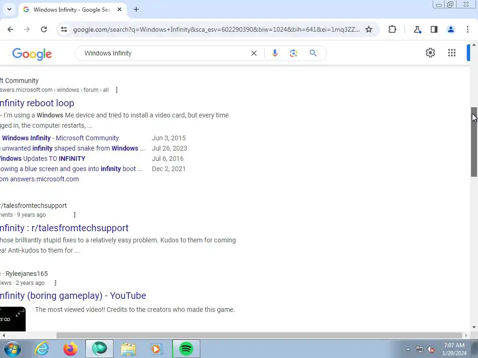This screenshot has width=478, height=358.
Task: Open 'Updates TO INFINITY' sublink
Action: tap(42, 159)
